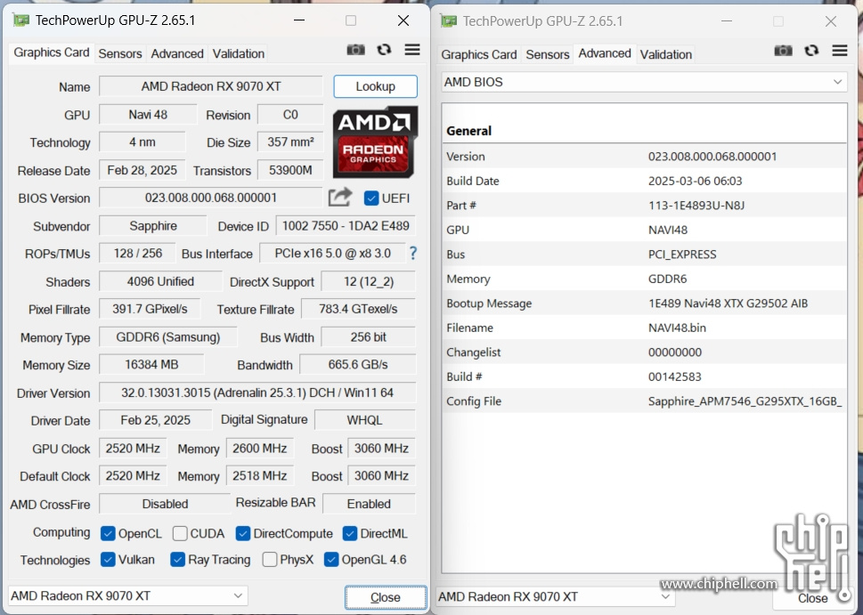
Task: Open GPU selector dropdown in right window
Action: [x=556, y=597]
